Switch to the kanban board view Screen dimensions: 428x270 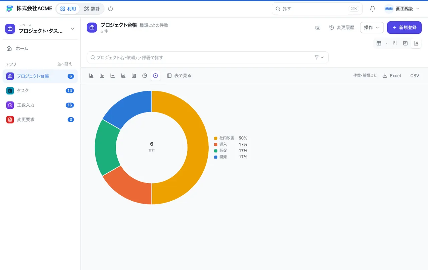tap(395, 43)
